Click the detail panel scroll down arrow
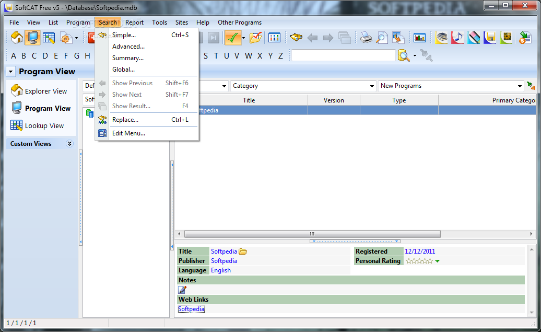The image size is (541, 332). 532,312
